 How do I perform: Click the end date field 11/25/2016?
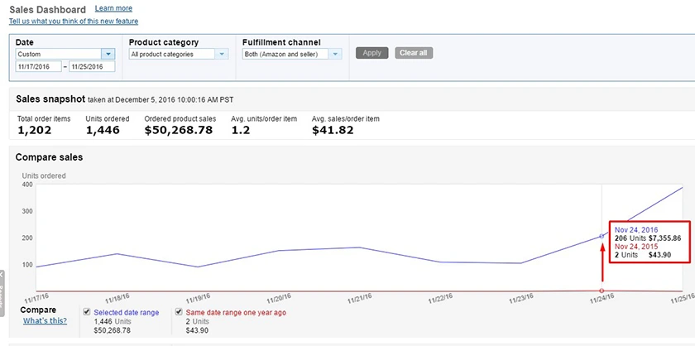92,66
